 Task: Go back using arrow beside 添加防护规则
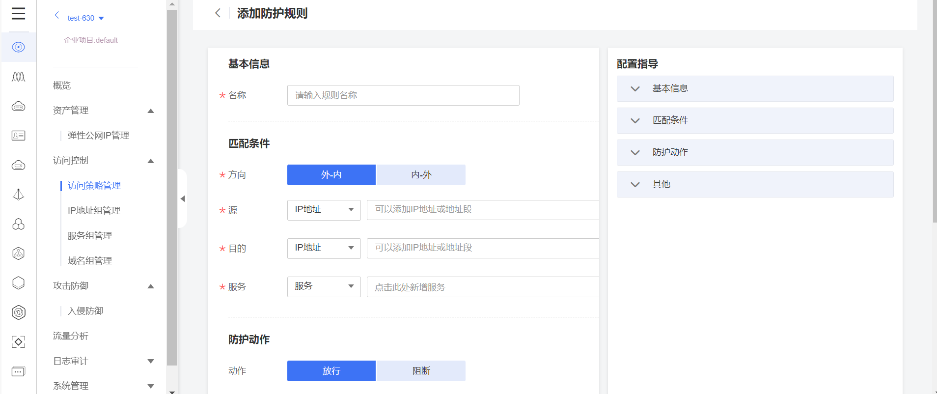[x=218, y=13]
